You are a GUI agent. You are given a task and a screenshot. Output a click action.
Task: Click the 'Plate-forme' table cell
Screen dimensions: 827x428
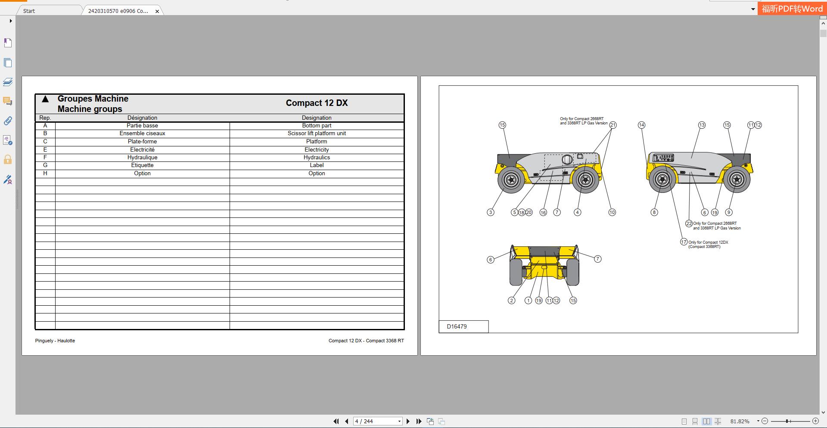point(142,142)
